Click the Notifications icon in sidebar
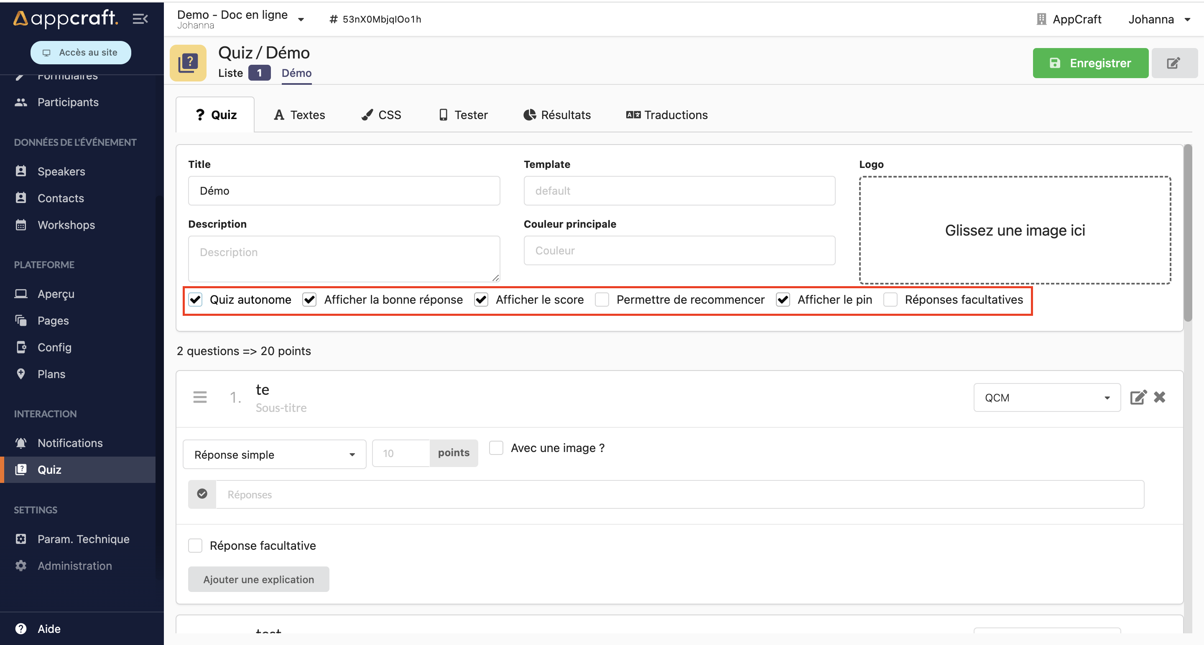 [21, 442]
